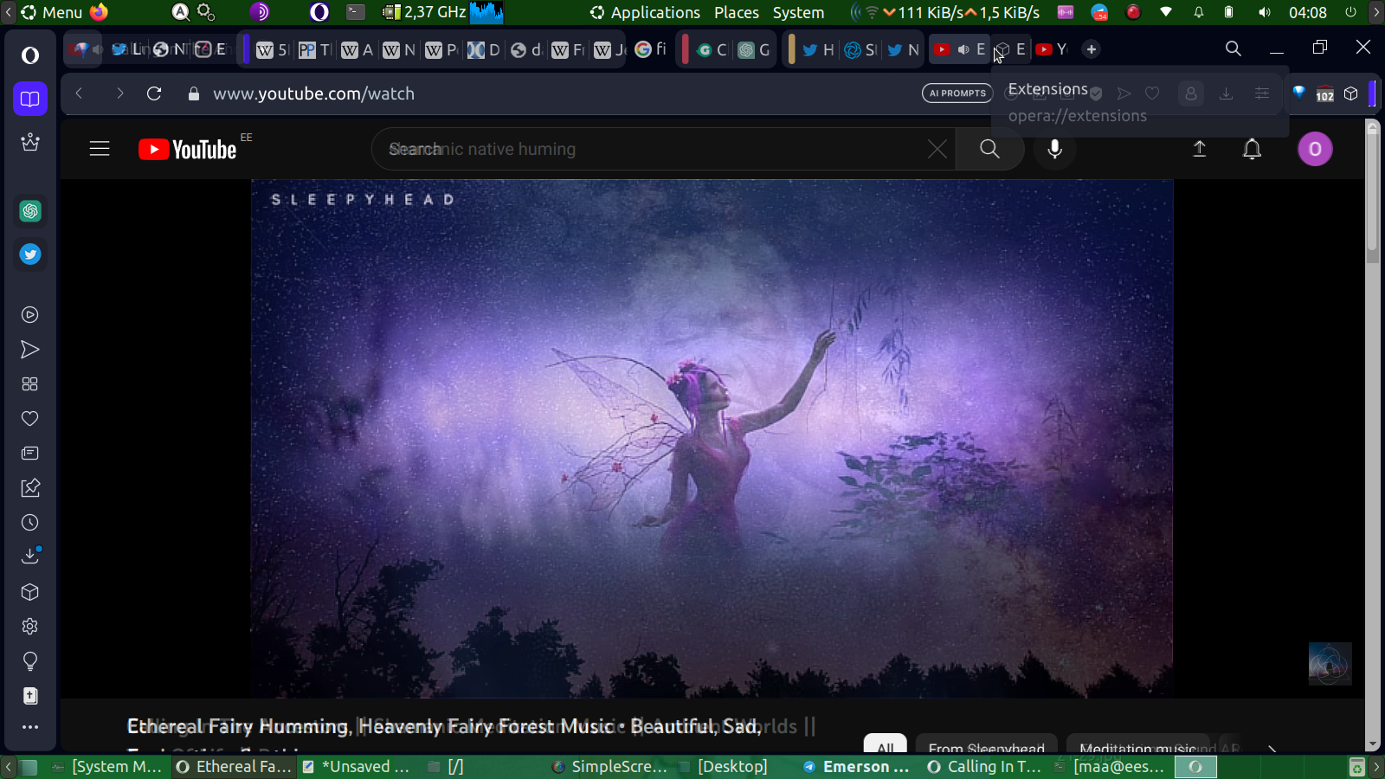This screenshot has height=779, width=1385.
Task: Reload the current YouTube page
Action: coord(154,93)
